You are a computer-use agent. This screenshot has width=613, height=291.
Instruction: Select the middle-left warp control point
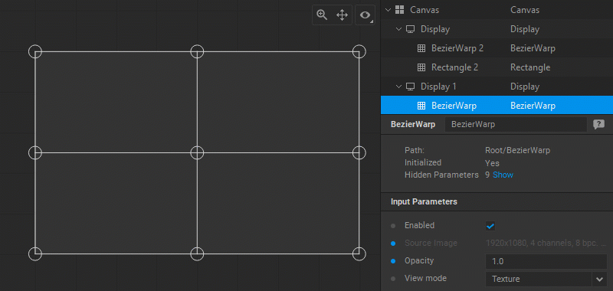tap(35, 152)
